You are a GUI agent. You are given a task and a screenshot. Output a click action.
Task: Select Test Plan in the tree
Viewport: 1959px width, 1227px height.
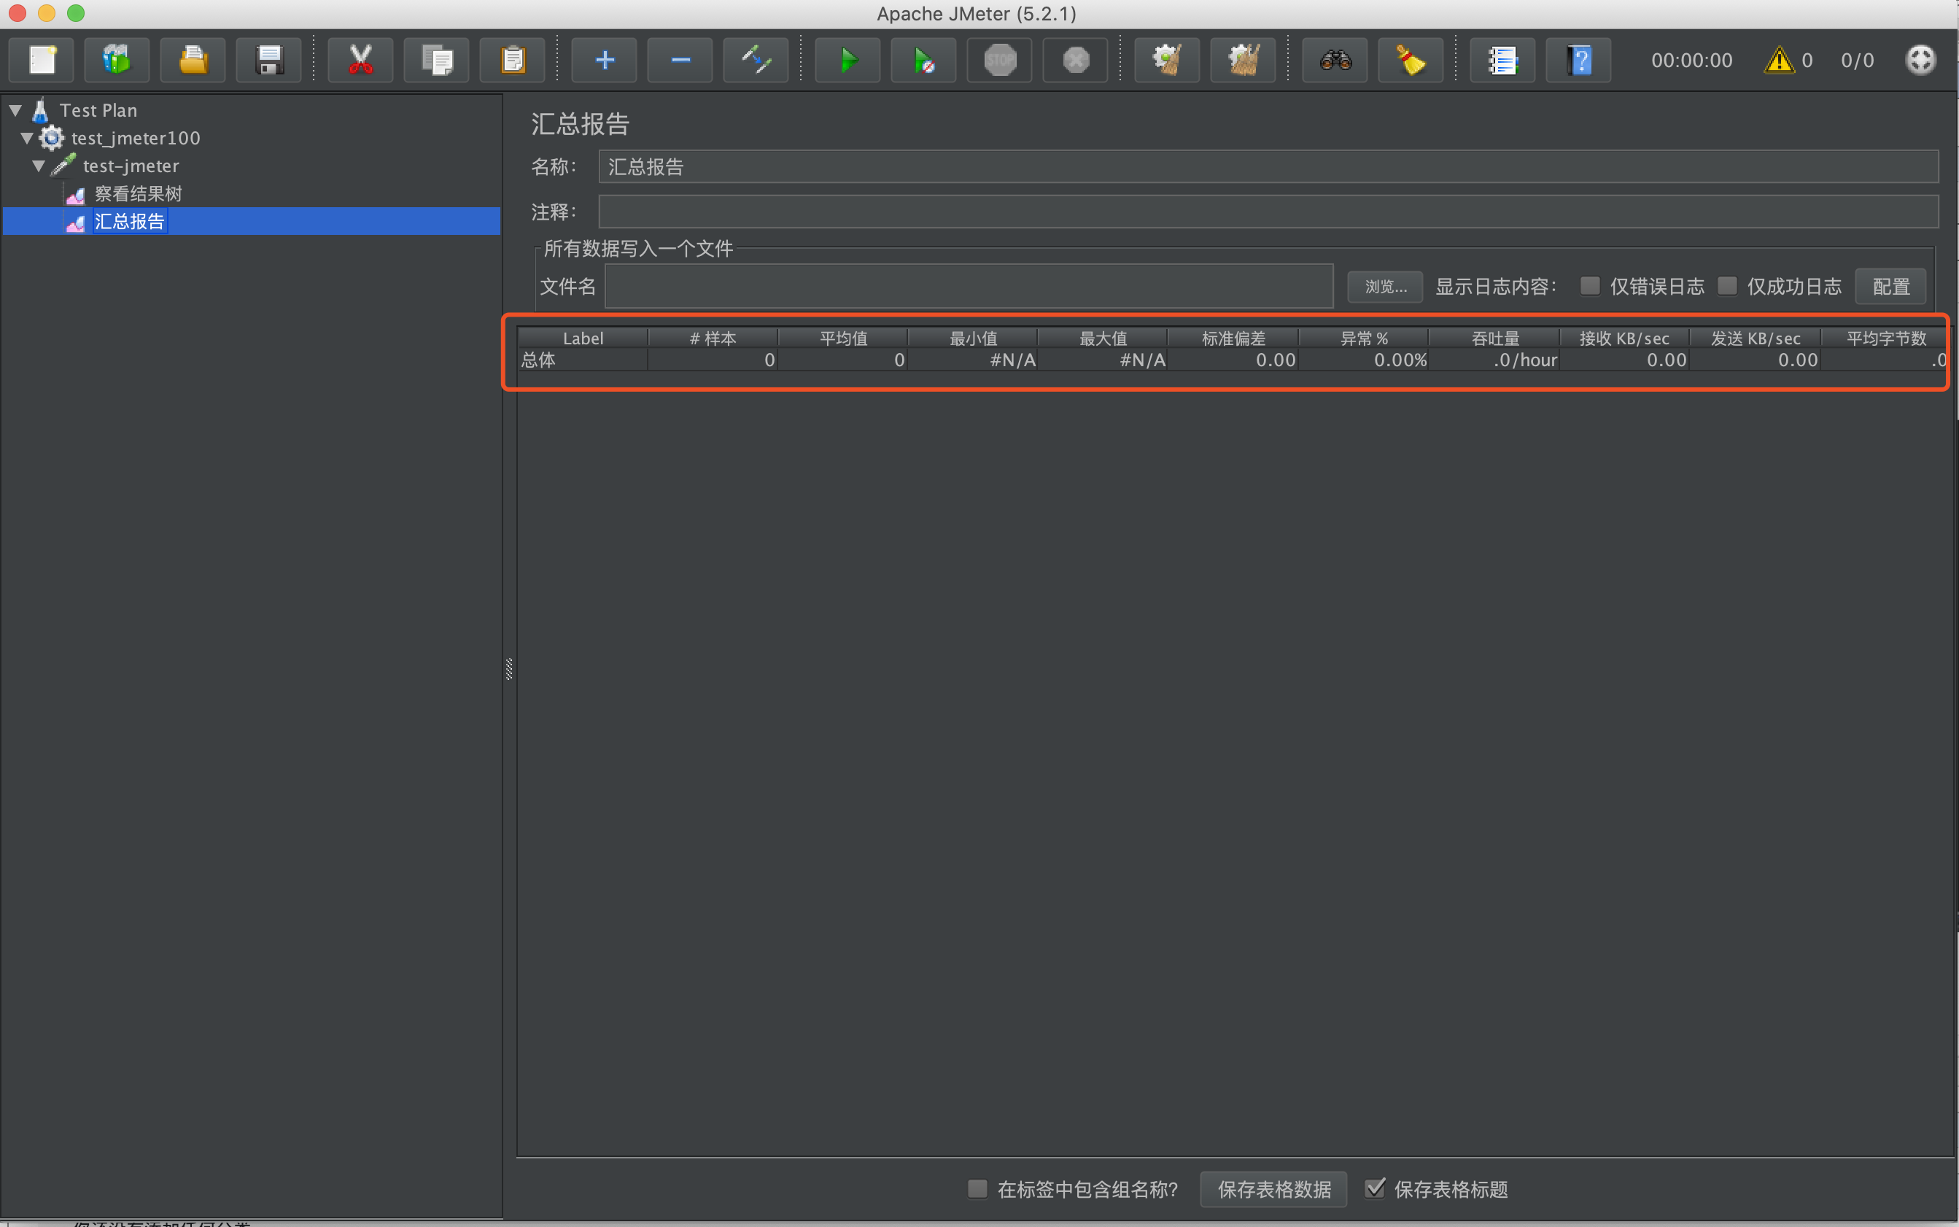click(x=98, y=110)
